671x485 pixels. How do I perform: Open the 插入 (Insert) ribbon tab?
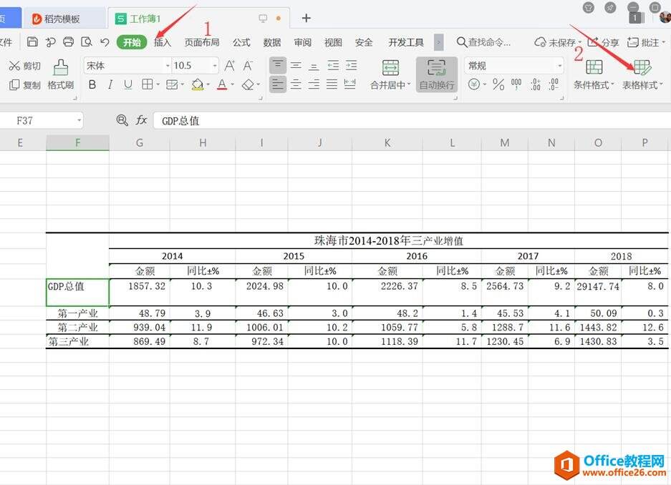[162, 42]
